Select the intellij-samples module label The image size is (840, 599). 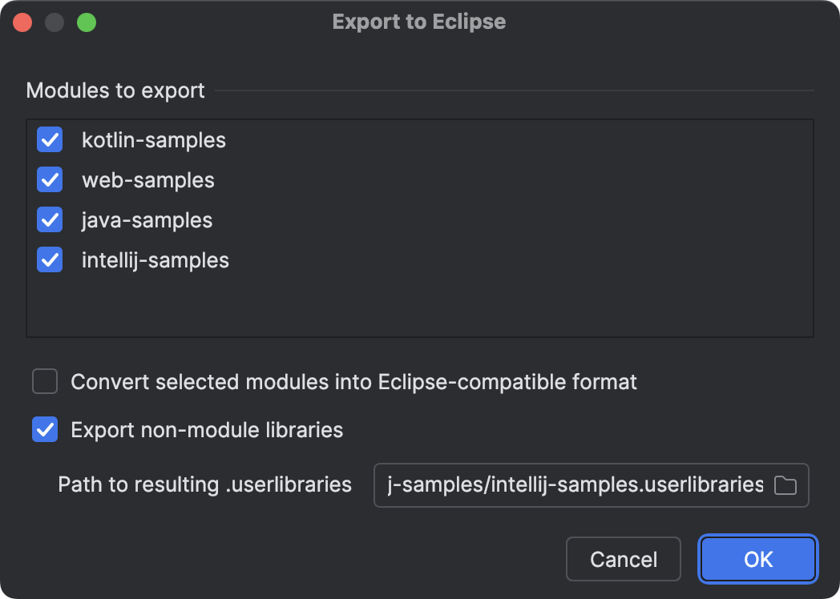(155, 259)
